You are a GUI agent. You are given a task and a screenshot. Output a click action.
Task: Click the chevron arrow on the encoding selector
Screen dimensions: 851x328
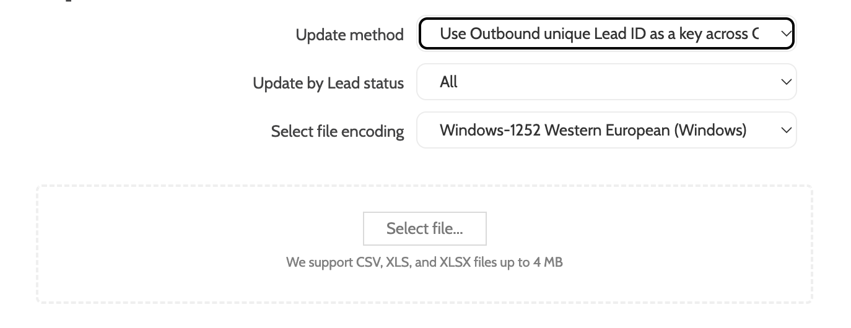click(x=786, y=131)
